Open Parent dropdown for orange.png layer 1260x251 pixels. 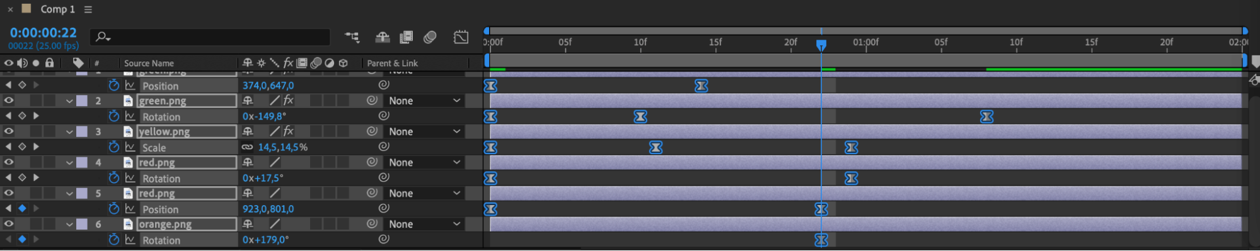click(425, 224)
